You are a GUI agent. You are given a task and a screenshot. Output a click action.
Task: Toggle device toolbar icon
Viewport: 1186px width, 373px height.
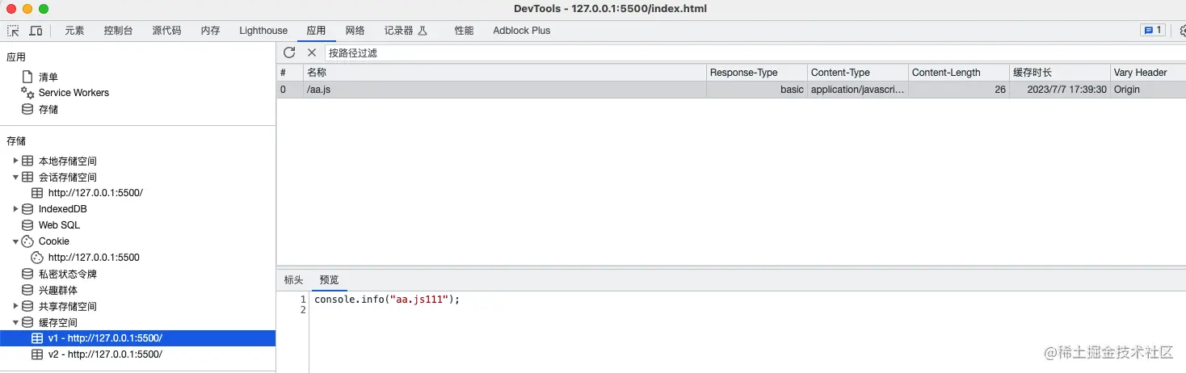click(36, 31)
